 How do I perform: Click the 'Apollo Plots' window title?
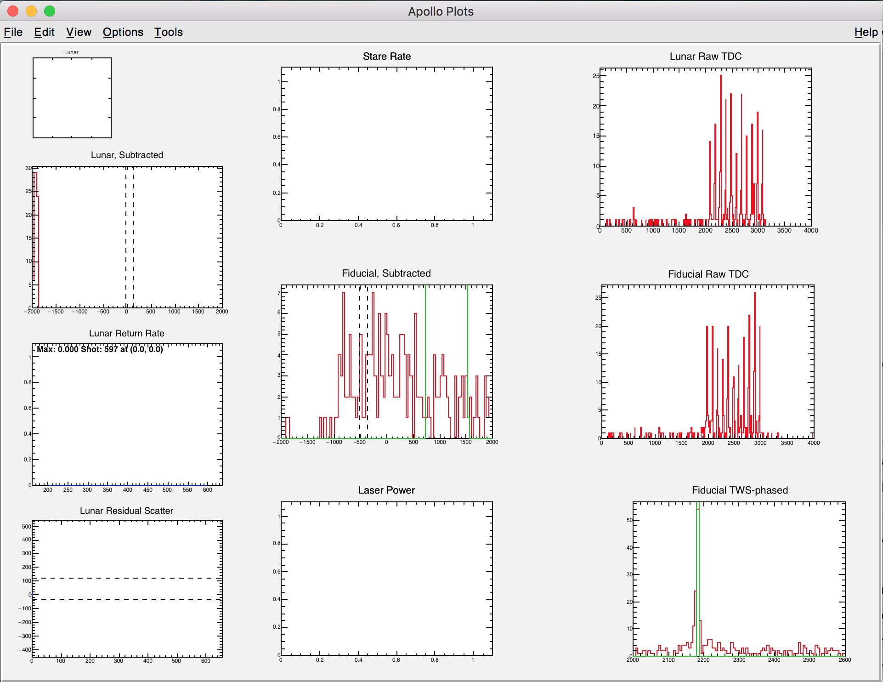441,11
